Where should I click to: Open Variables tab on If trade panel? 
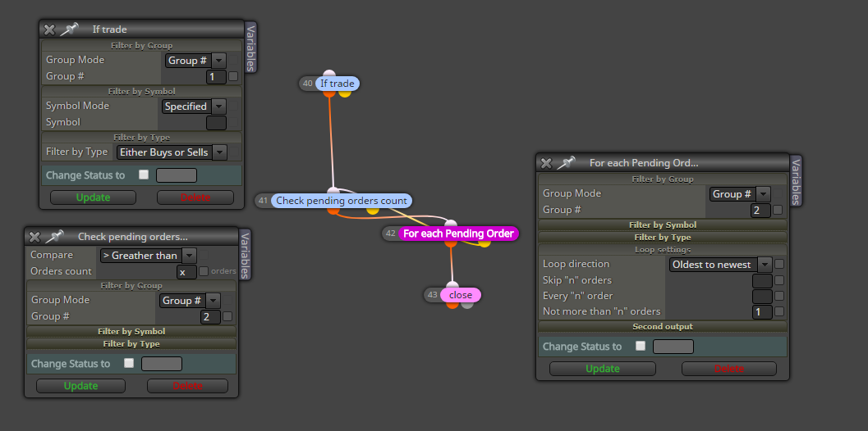click(x=250, y=48)
